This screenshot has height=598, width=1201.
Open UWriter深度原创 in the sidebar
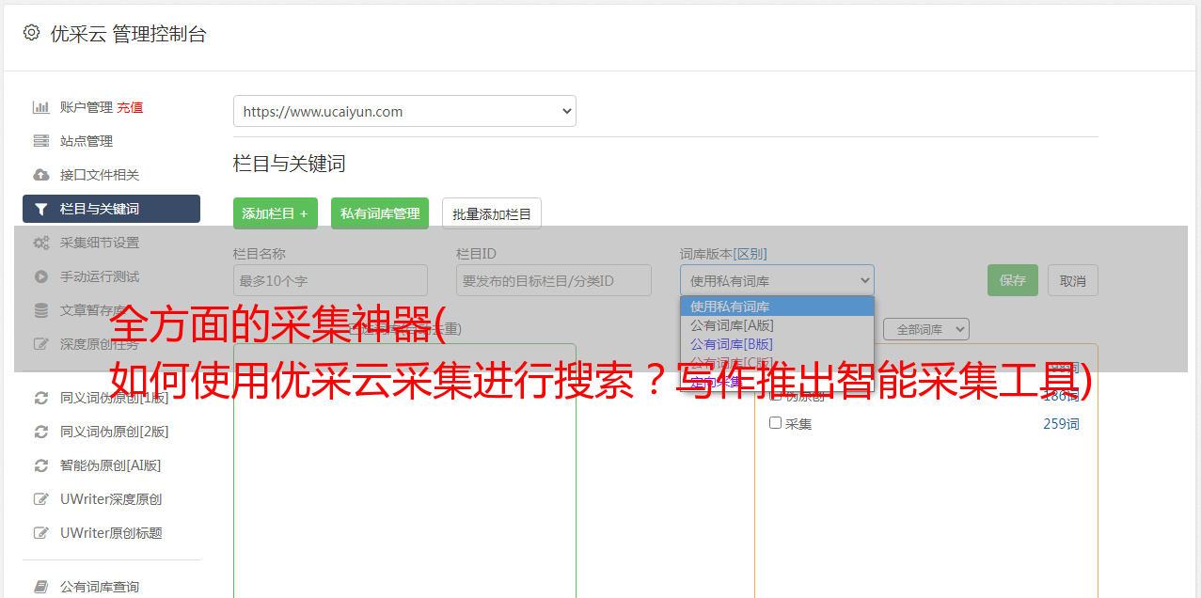(x=111, y=499)
